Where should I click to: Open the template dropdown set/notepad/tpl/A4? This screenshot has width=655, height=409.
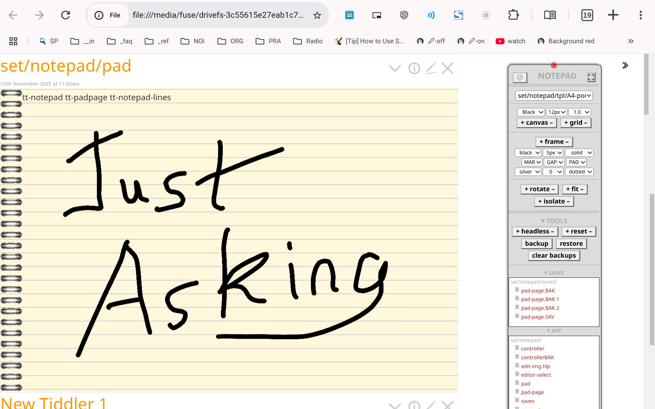tap(554, 96)
